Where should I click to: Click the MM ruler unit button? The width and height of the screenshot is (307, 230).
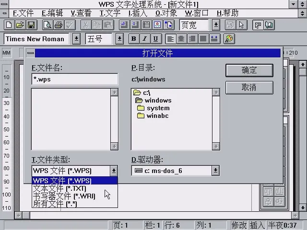[x=6, y=53]
